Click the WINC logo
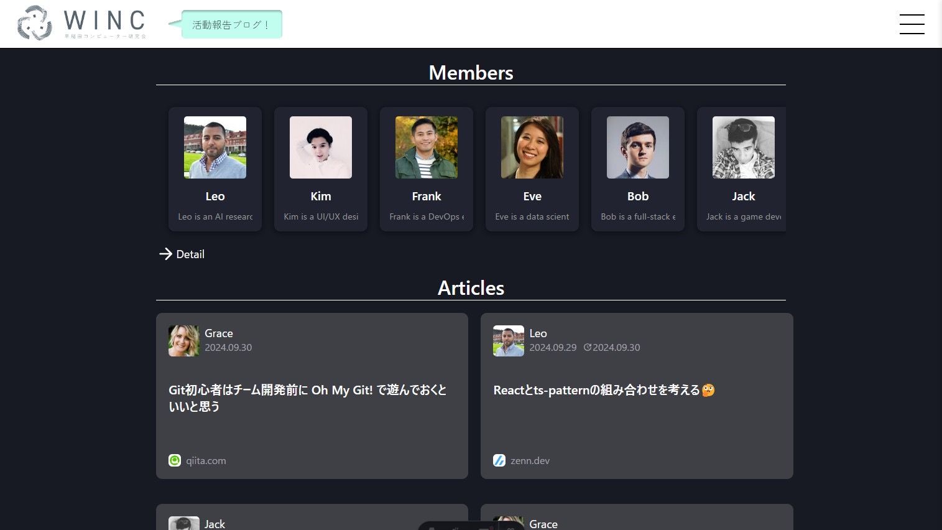 (x=82, y=24)
